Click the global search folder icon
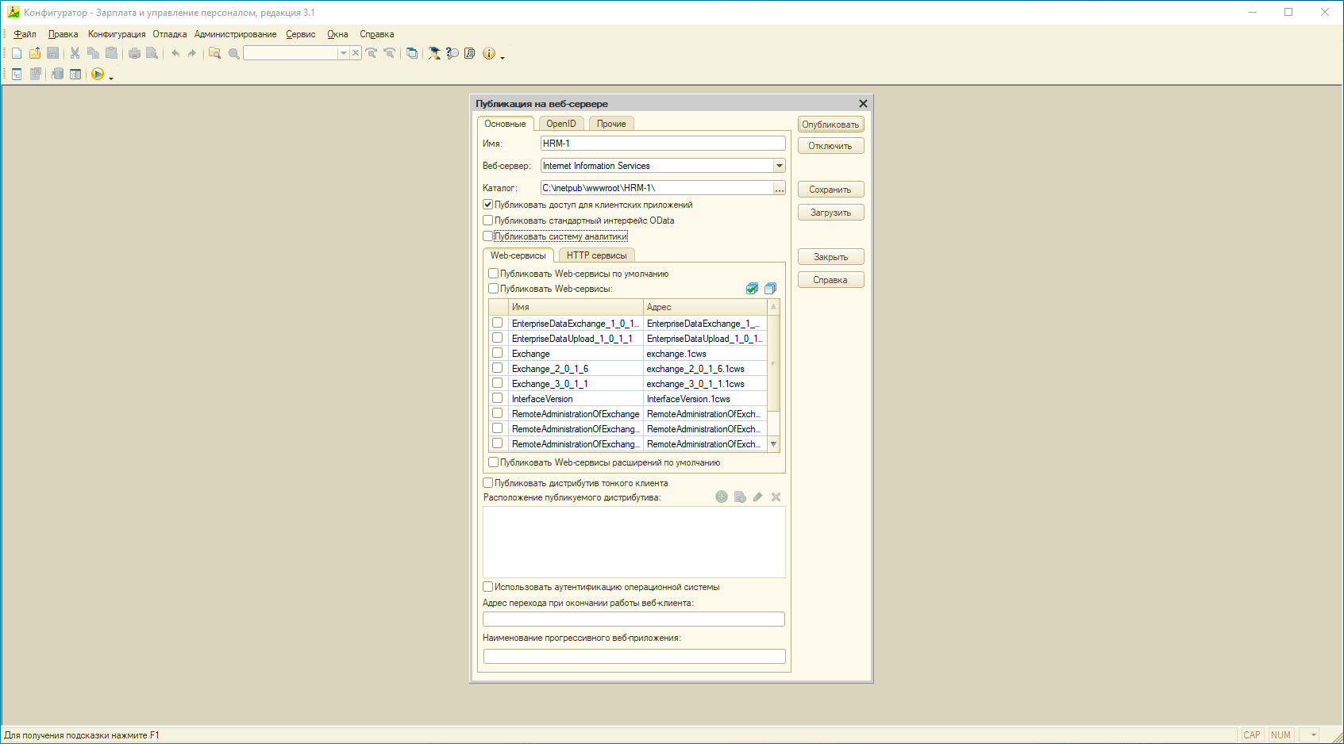Viewport: 1344px width, 744px height. tap(214, 53)
